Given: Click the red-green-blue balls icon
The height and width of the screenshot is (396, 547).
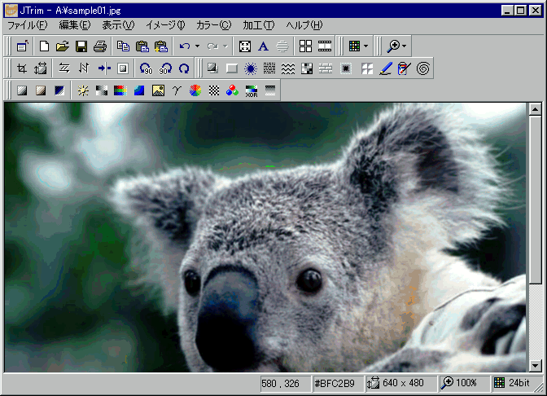Looking at the screenshot, I should tap(232, 90).
